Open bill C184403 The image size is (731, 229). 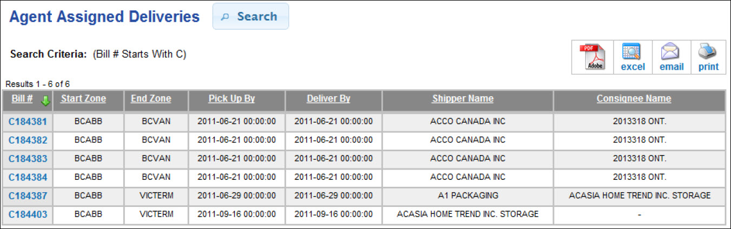point(28,214)
